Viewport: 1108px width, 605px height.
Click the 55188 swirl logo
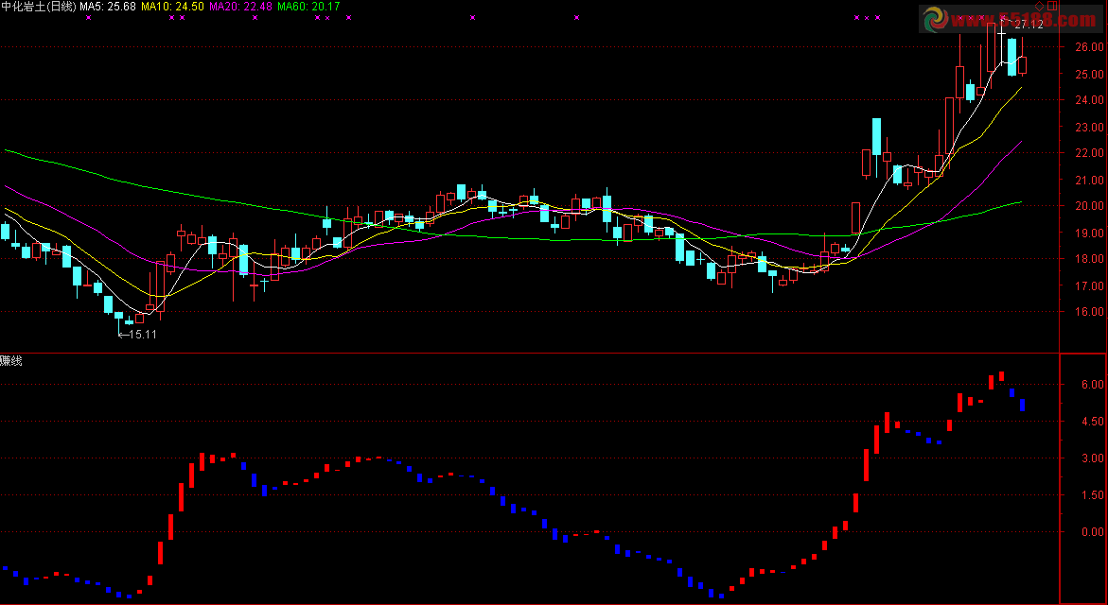(x=934, y=18)
